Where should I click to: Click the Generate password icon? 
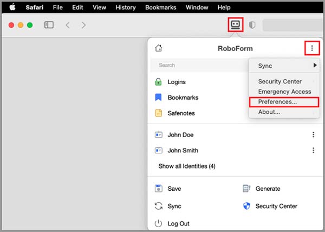tap(246, 189)
